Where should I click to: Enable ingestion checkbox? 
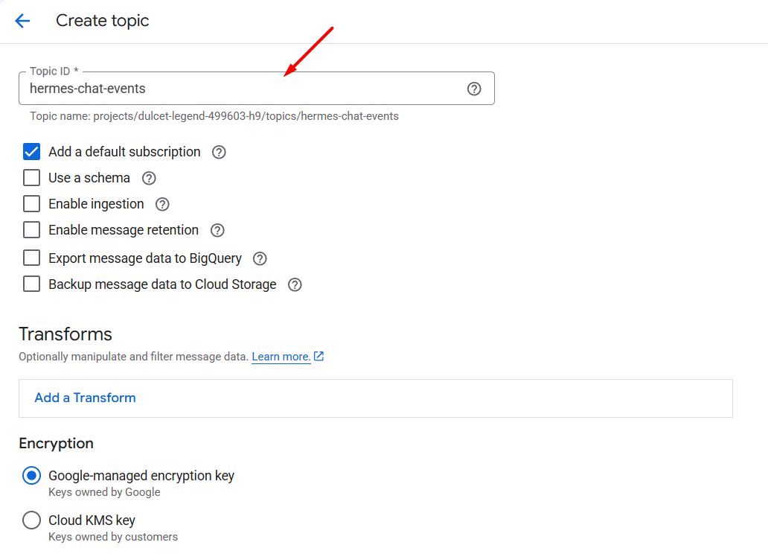[32, 203]
